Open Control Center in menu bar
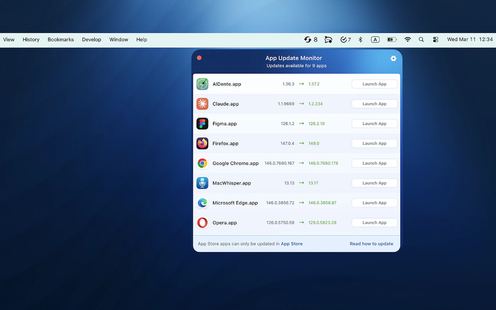The height and width of the screenshot is (310, 496). coord(436,39)
